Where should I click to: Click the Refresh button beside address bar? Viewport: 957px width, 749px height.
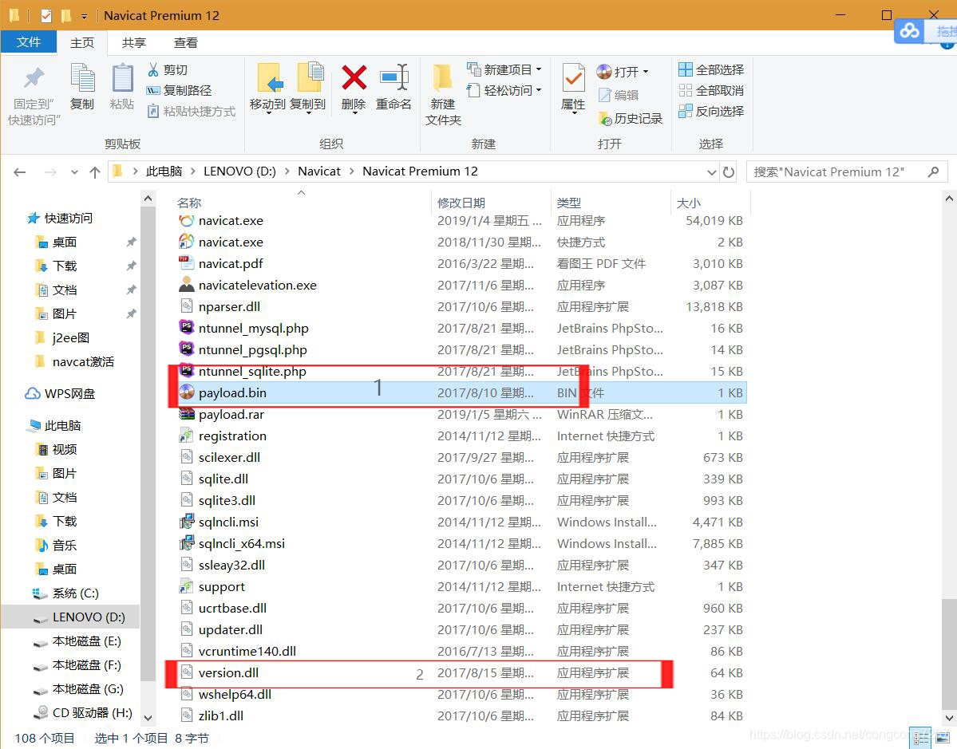tap(729, 172)
